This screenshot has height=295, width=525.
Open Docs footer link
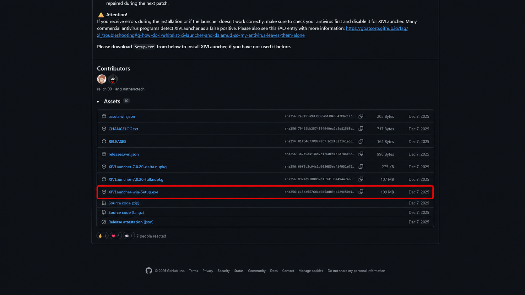pos(274,271)
